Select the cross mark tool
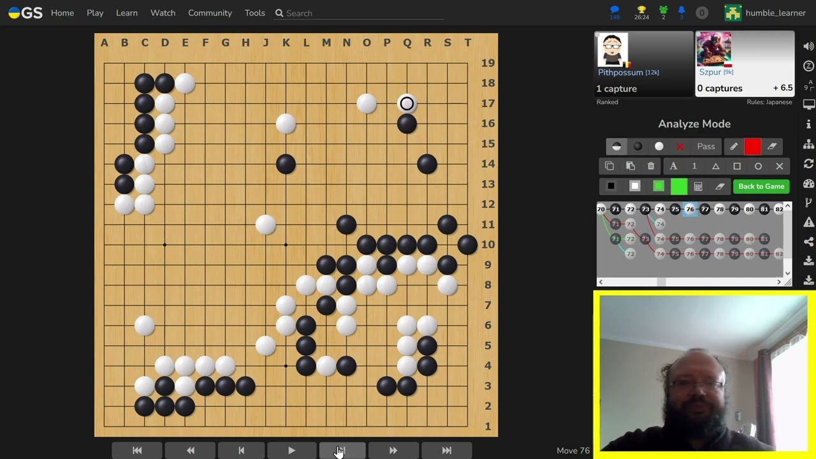The image size is (816, 459). pyautogui.click(x=780, y=166)
